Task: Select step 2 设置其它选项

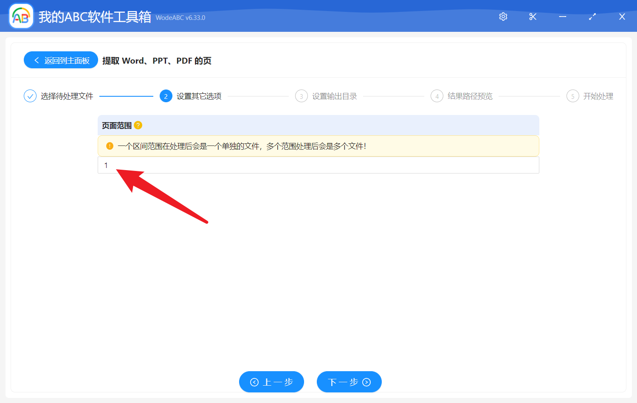Action: point(191,96)
